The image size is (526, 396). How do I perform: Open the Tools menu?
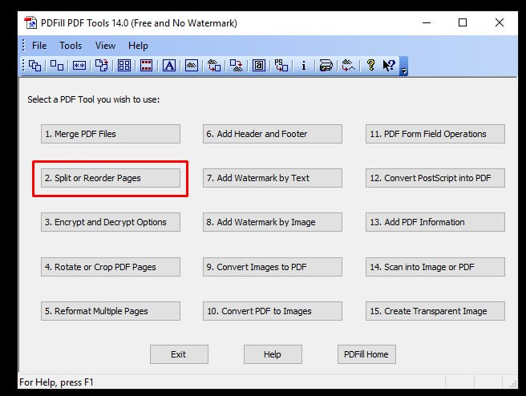[x=71, y=46]
